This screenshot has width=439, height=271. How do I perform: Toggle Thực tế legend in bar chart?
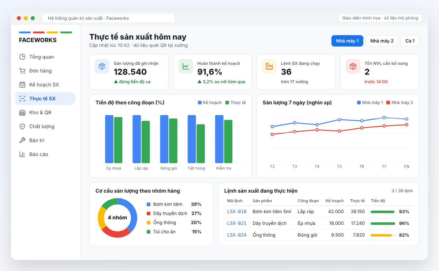[x=236, y=103]
